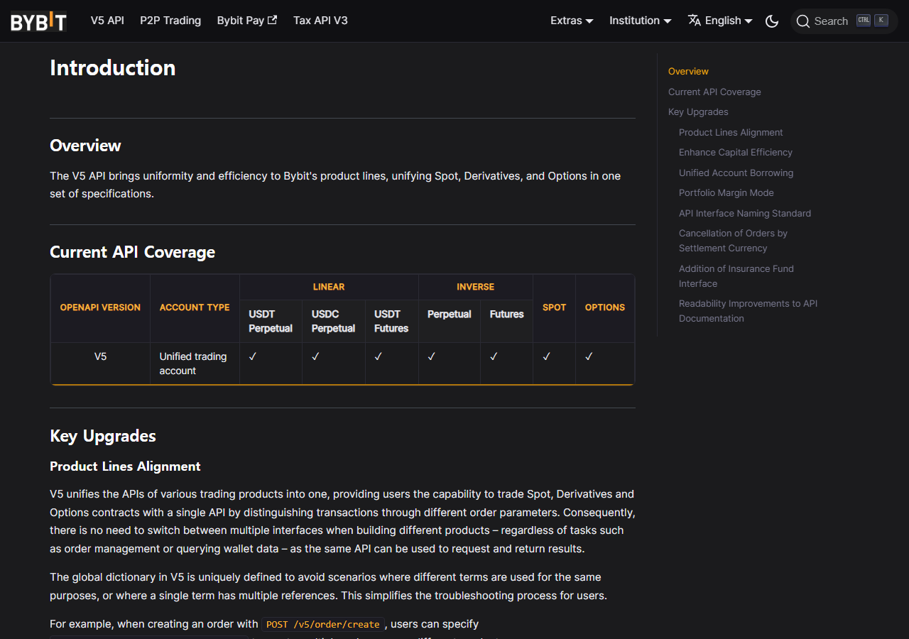
Task: Go to API Interface Naming Standard link
Action: tap(745, 213)
